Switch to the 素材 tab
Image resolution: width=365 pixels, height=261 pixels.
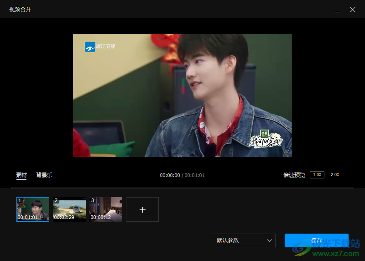coord(21,175)
